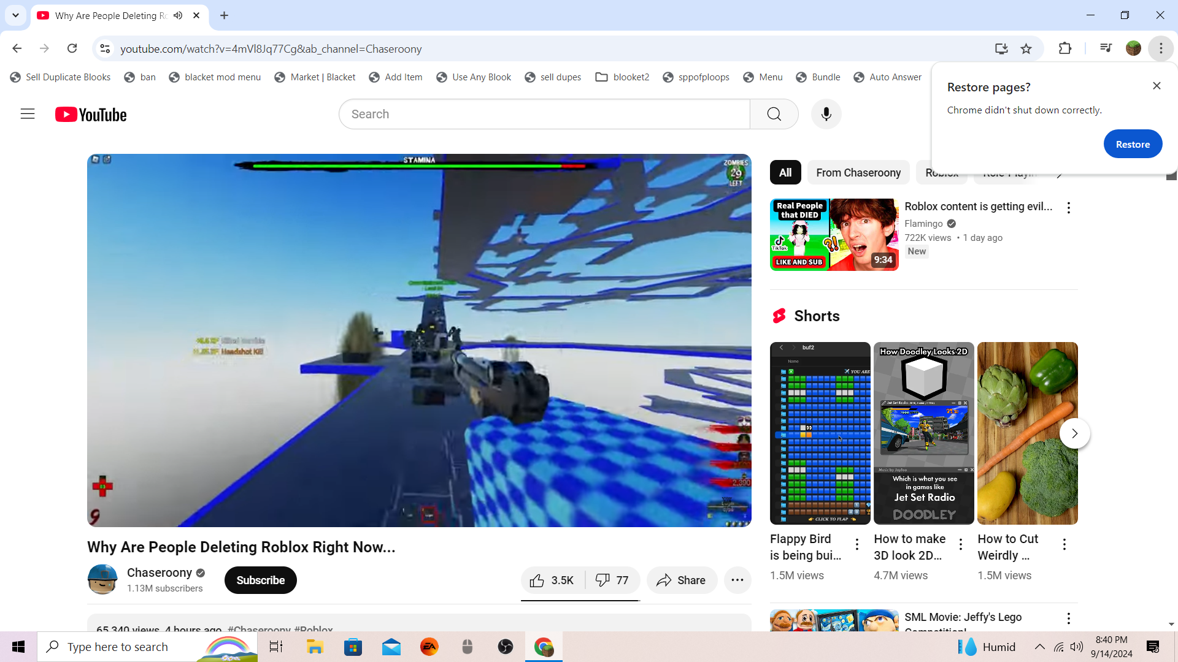This screenshot has width=1178, height=662.
Task: Click Restore in restore pages popup
Action: 1132,144
